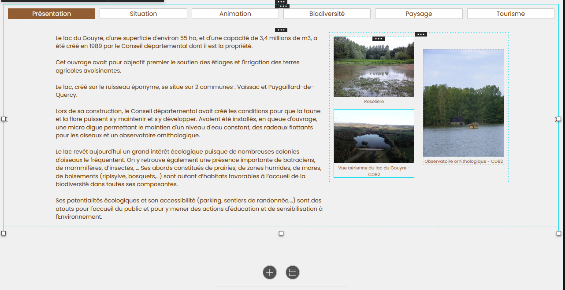
Task: Open the section layout icon next to plus
Action: pos(292,272)
